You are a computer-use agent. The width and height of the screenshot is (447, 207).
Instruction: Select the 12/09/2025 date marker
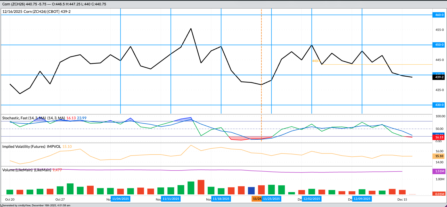coord(362,199)
